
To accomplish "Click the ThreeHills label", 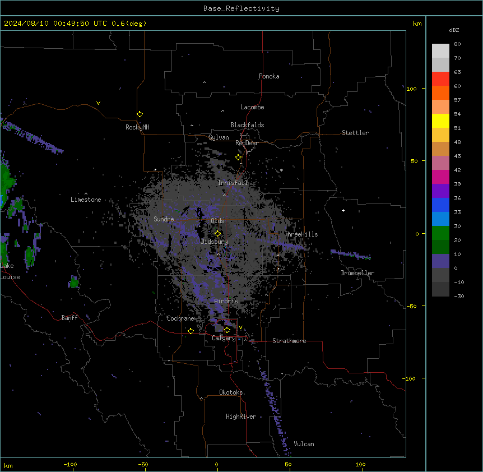I will coord(301,234).
